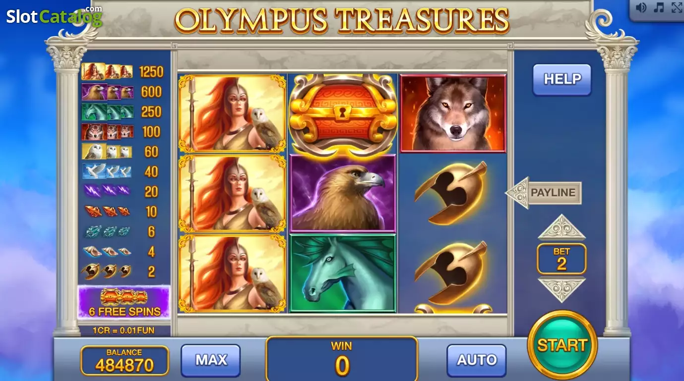The width and height of the screenshot is (684, 381).
Task: Click the PAYLINE arrow indicator
Action: pos(543,193)
